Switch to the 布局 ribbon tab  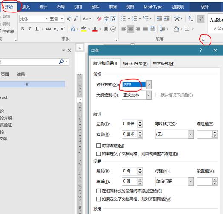(61, 7)
